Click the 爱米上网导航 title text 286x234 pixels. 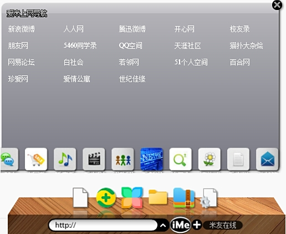tap(27, 13)
